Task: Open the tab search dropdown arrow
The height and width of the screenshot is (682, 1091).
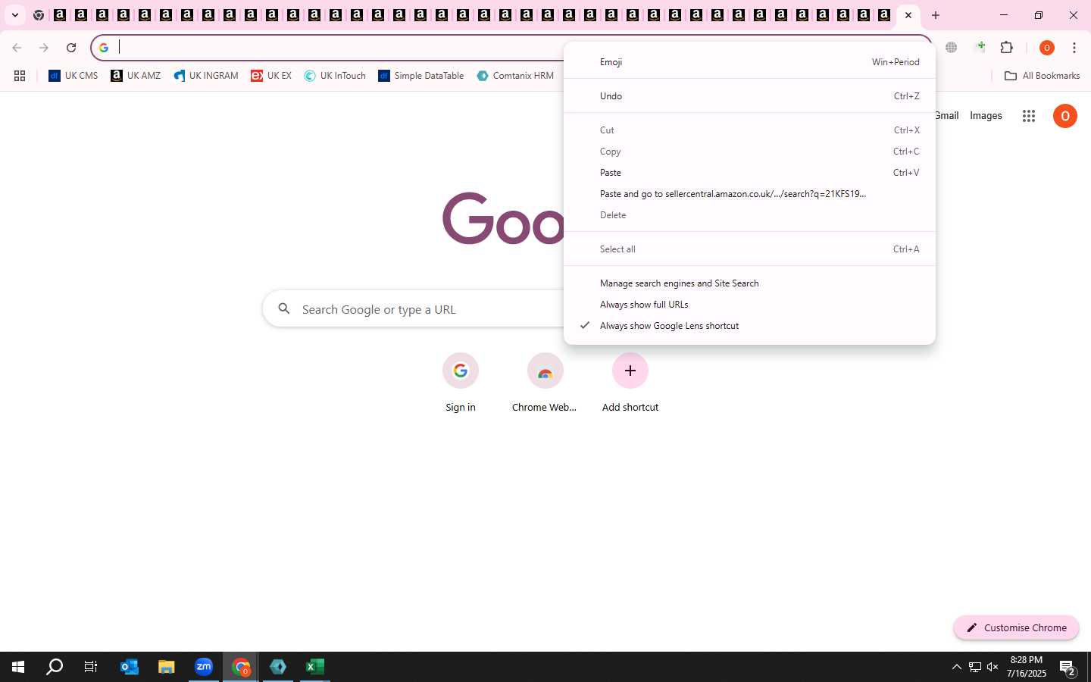Action: click(x=14, y=15)
